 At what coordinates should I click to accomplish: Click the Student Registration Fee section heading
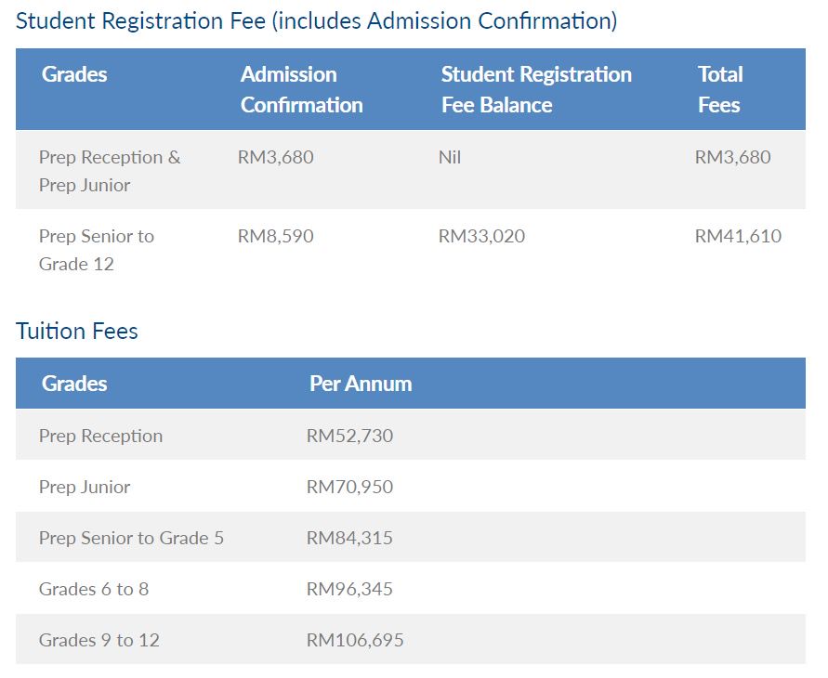(316, 21)
